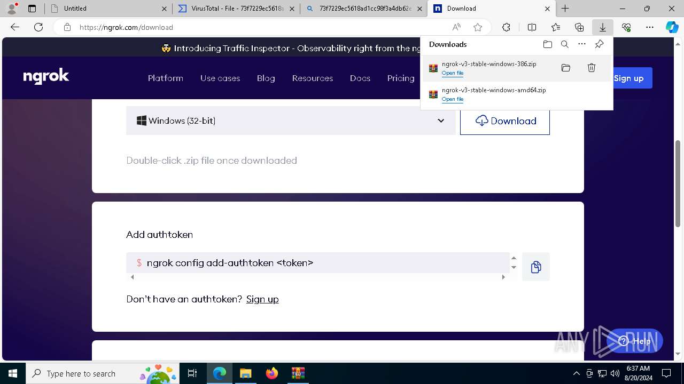The height and width of the screenshot is (384, 684).
Task: Open browser Extensions puzzle icon
Action: click(x=506, y=27)
